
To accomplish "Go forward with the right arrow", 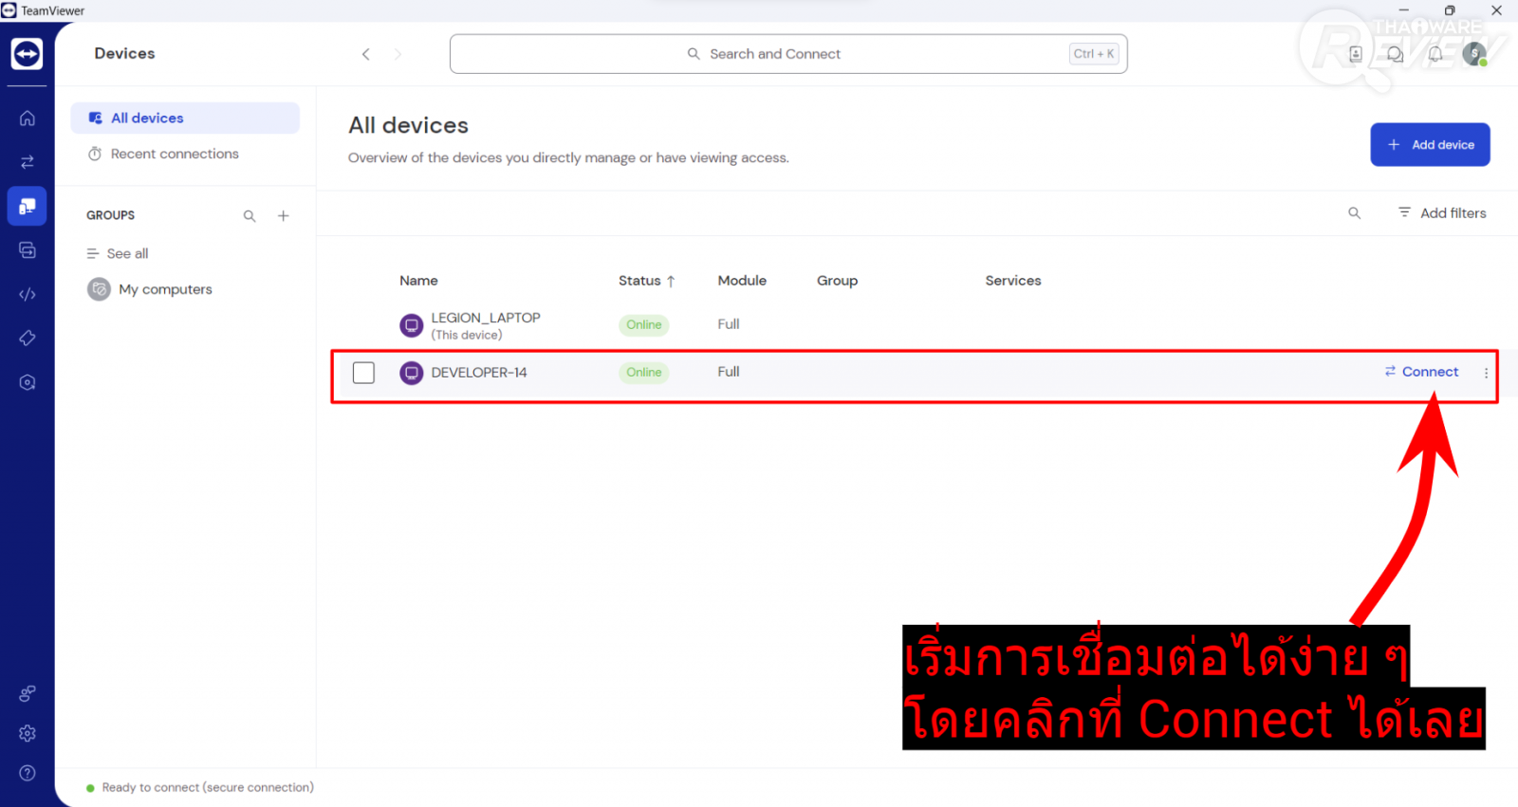I will 398,54.
